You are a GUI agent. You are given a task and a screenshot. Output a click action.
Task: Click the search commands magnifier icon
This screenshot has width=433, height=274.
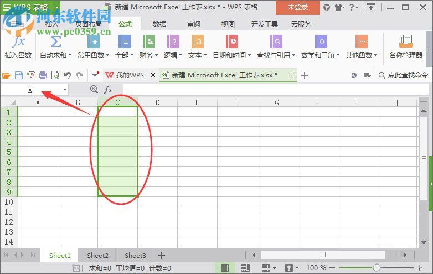pos(382,75)
